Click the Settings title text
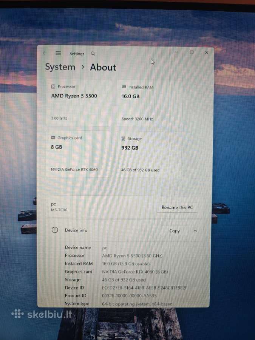This screenshot has height=340, width=255. tap(77, 54)
